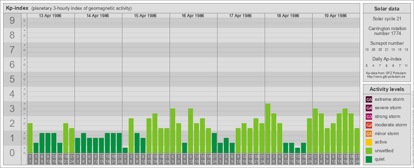Click the 'Solar data' panel heading
This screenshot has height=168, width=414.
coord(387,9)
